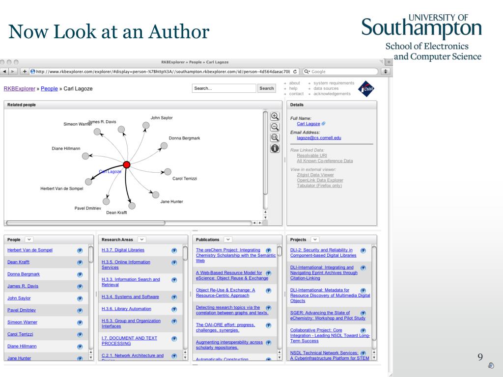Select the red Carl Lagoze node

point(127,165)
